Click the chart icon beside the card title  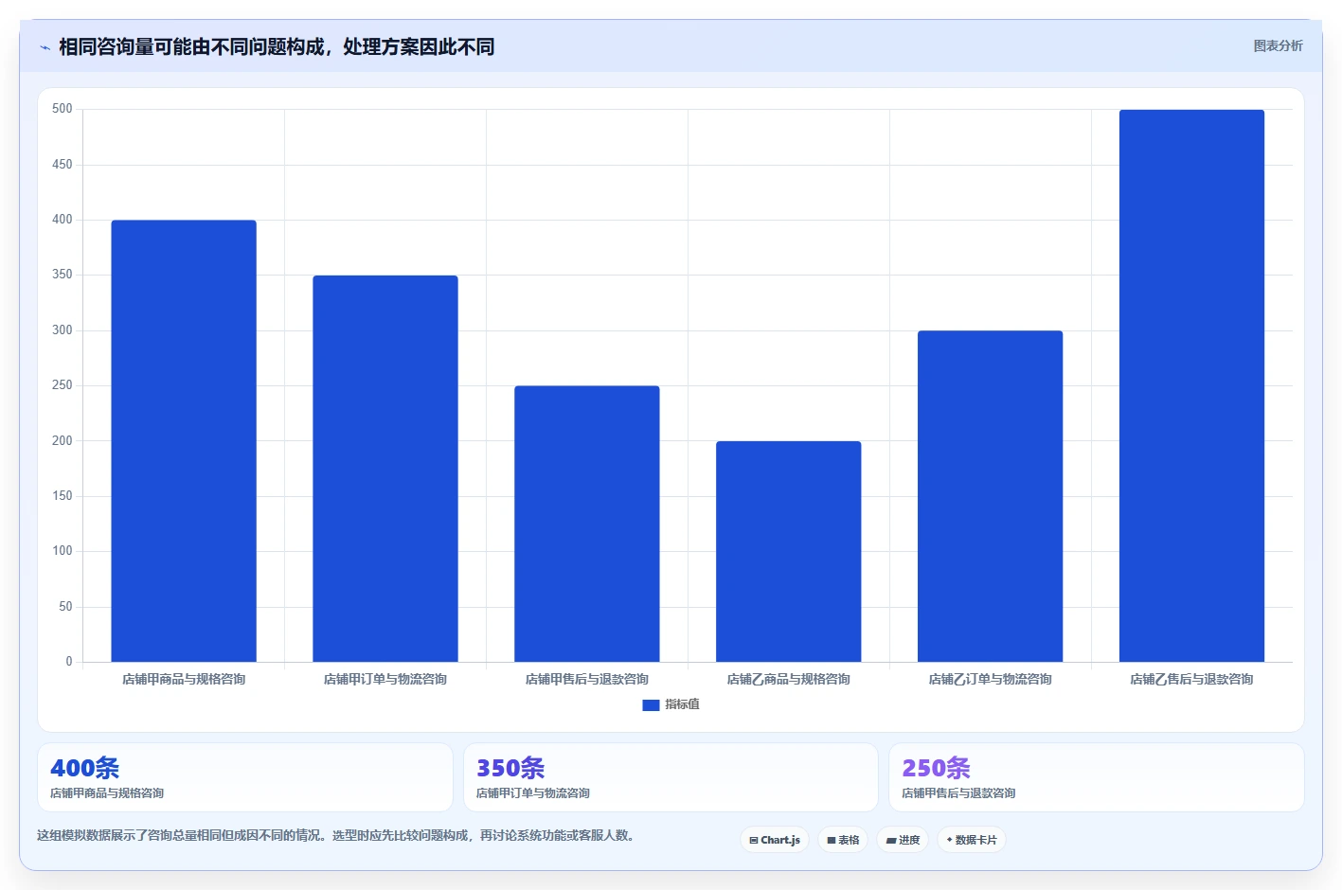coord(45,47)
